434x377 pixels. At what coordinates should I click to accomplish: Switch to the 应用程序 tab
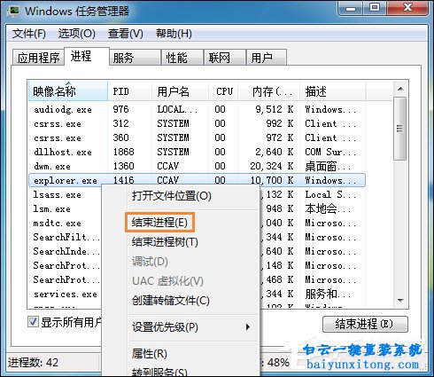38,58
